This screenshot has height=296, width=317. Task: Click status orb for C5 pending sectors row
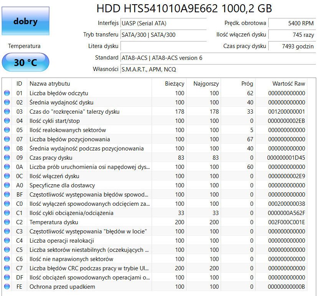coord(7,250)
